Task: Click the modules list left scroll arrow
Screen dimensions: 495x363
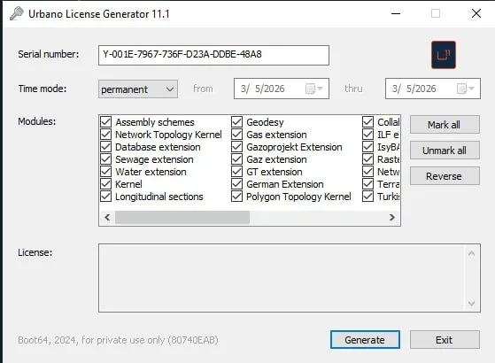Action: point(107,217)
